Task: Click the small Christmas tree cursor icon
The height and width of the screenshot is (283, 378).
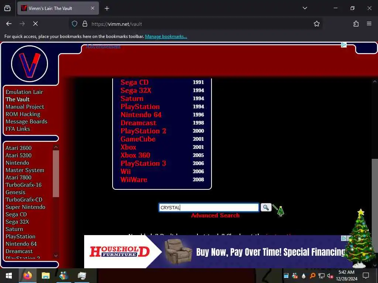Action: tap(279, 210)
